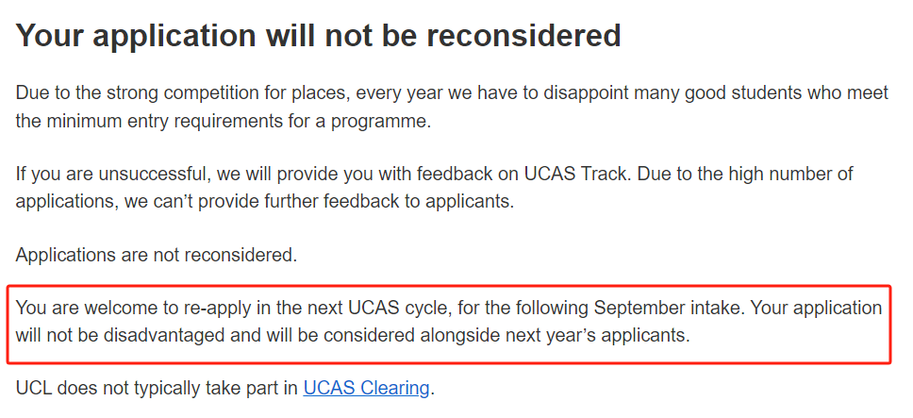
Task: Click the line 'the minimum entry requirements for a programme'
Action: 223,123
